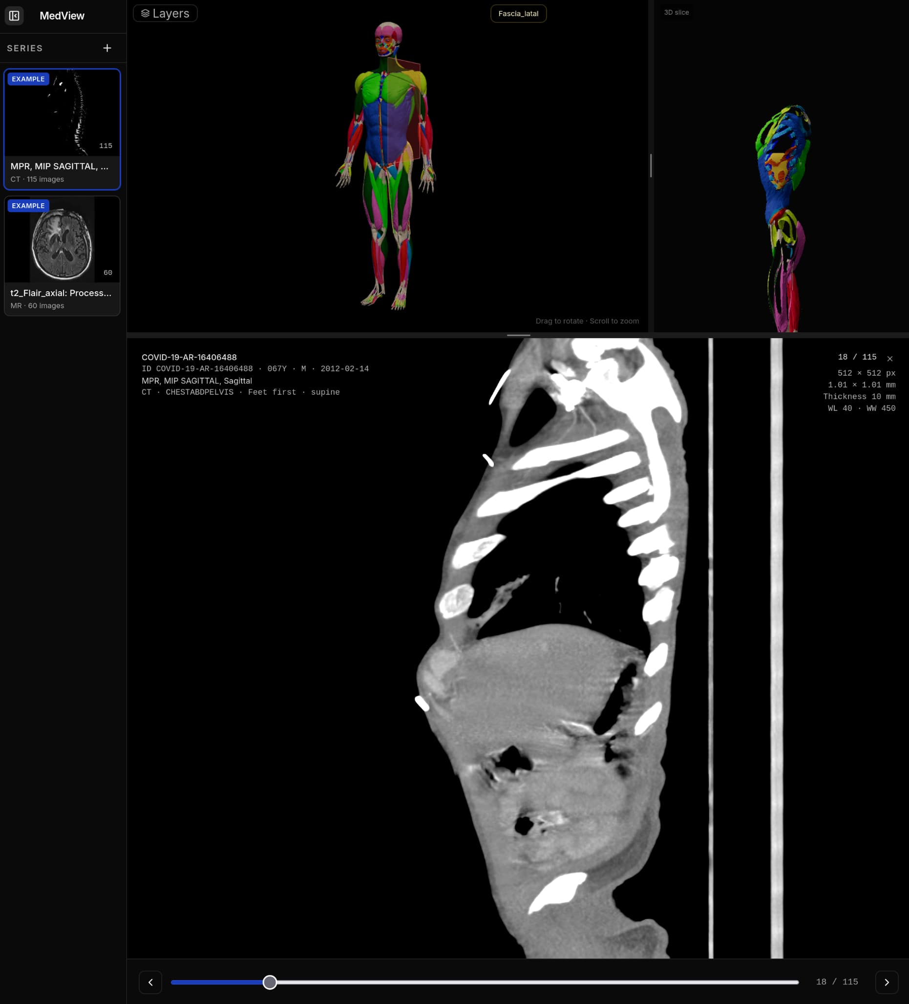Screen dimensions: 909x1004
Task: Collapse the sidebar with the panel icon
Action: pyautogui.click(x=14, y=16)
